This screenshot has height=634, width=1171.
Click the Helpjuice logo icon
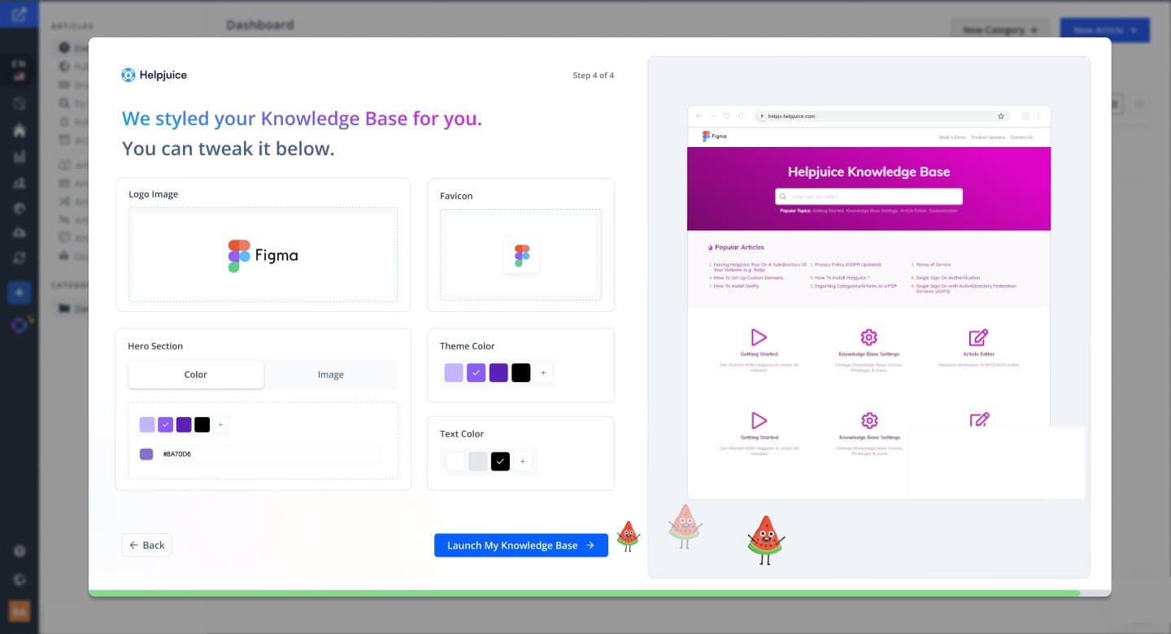[128, 75]
